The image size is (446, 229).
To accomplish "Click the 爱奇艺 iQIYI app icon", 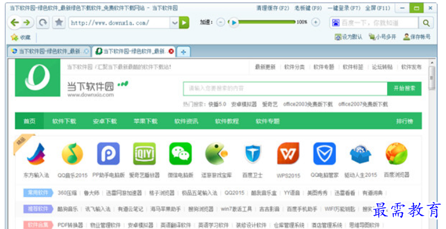I will click(x=144, y=154).
